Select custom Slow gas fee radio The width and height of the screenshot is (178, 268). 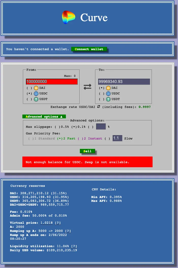(x=108, y=138)
